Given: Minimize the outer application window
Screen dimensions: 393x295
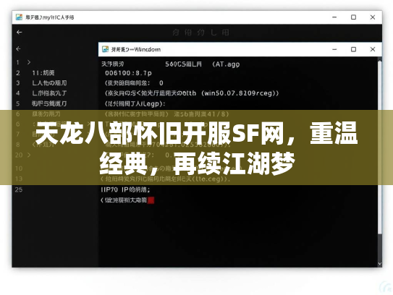Looking at the screenshot, I should (334, 17).
